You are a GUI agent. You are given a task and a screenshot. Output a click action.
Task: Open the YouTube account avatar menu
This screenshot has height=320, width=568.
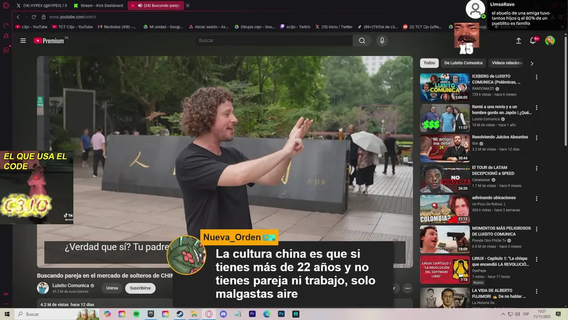(550, 40)
